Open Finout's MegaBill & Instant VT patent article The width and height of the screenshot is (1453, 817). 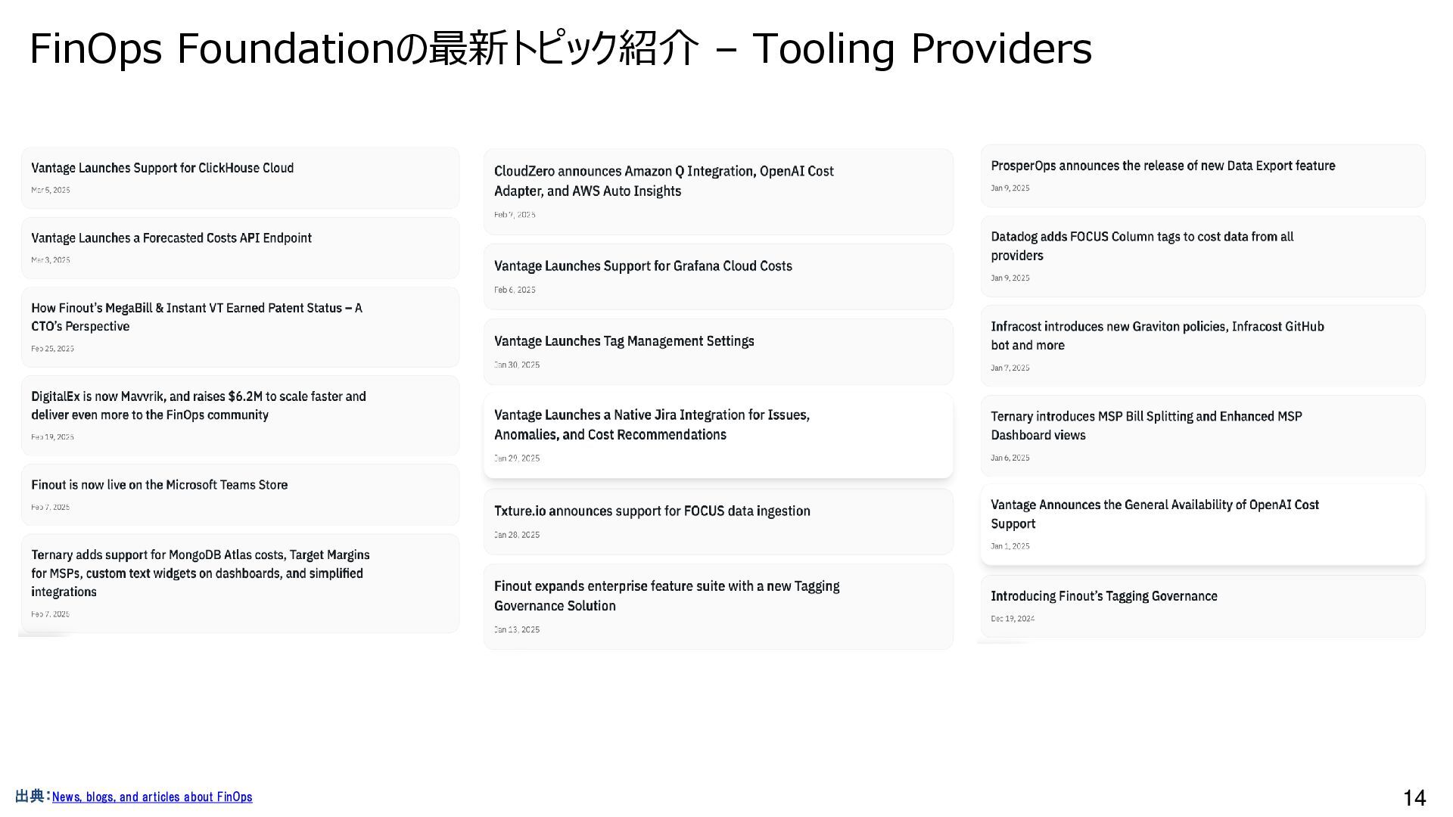click(x=240, y=327)
